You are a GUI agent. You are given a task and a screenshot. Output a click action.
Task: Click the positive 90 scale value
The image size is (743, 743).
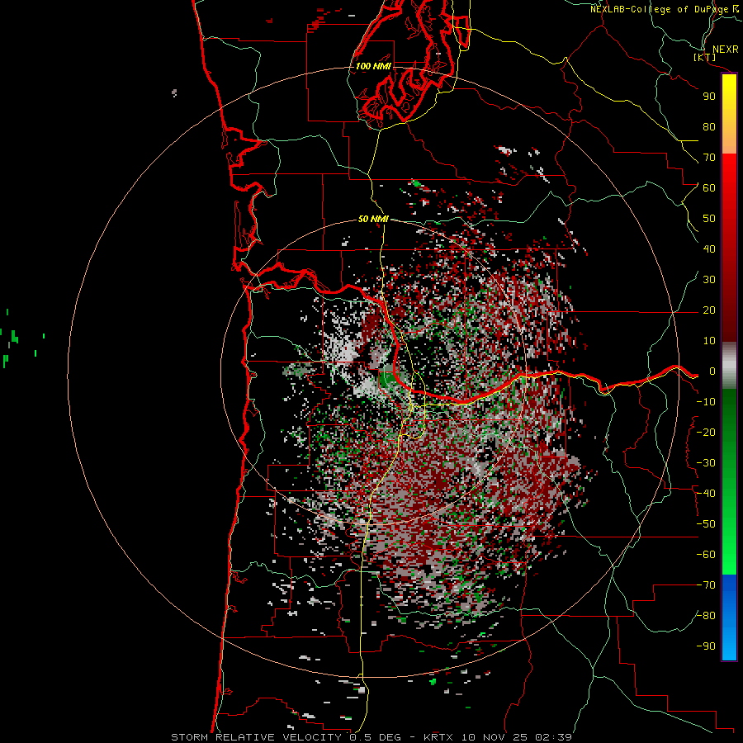709,97
